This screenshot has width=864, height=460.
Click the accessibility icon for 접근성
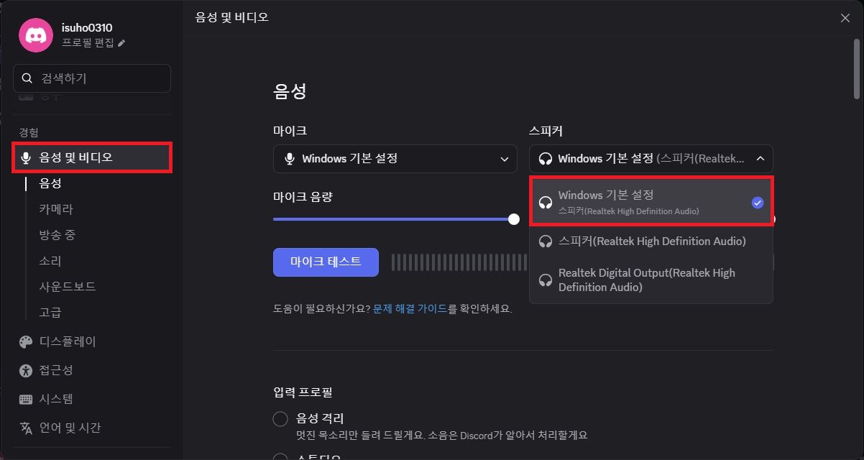click(x=27, y=370)
